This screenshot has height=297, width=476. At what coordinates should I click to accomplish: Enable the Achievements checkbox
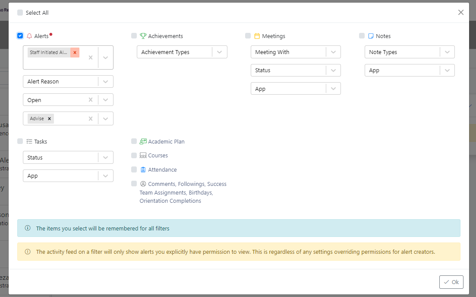pyautogui.click(x=134, y=36)
